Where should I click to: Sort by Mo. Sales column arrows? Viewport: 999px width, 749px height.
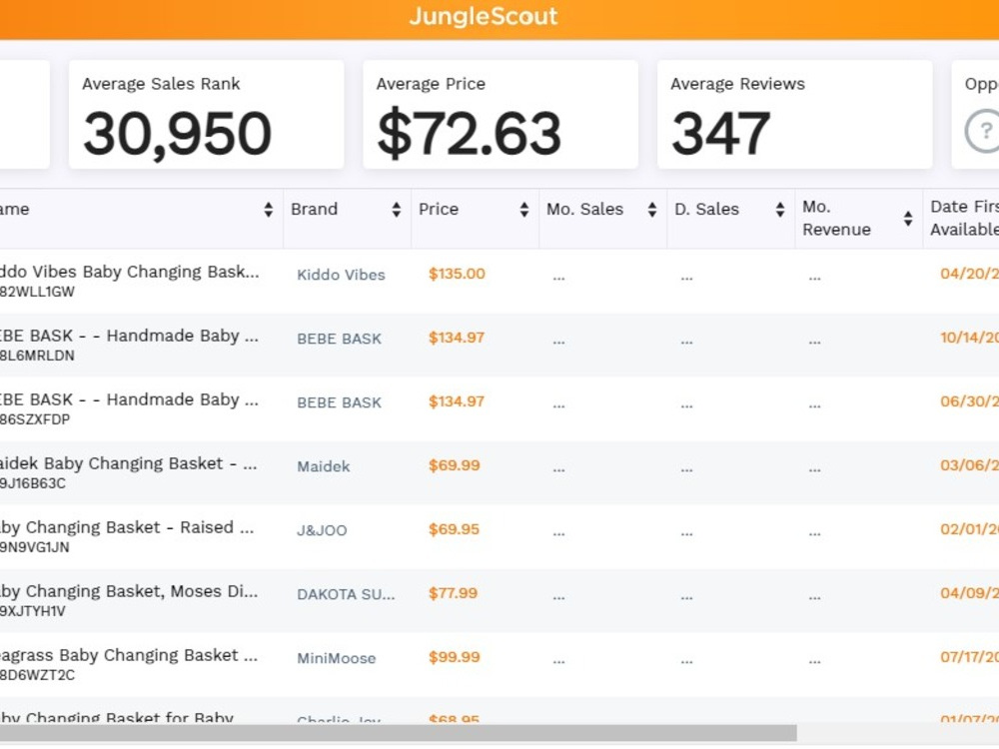point(652,210)
